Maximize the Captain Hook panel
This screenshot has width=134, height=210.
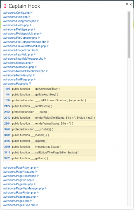tap(127, 4)
